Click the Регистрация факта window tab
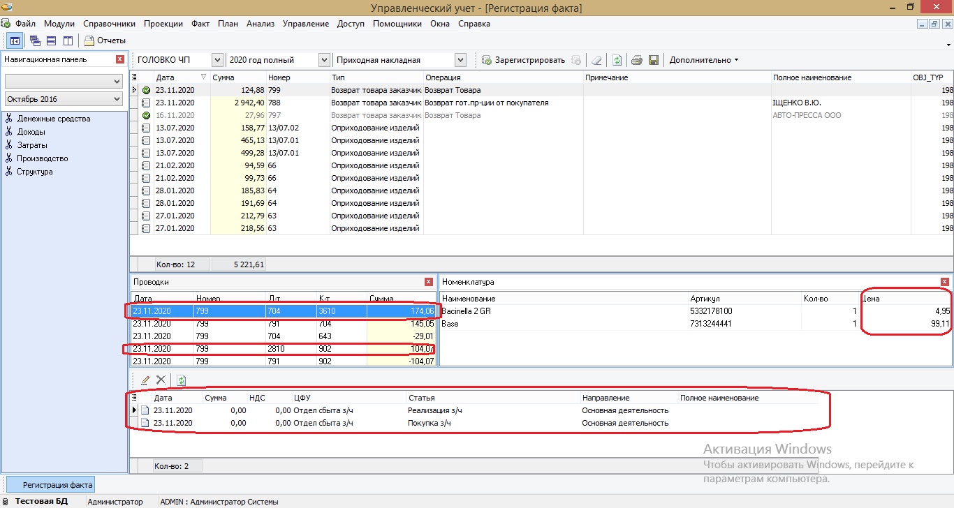The image size is (954, 508). (57, 485)
